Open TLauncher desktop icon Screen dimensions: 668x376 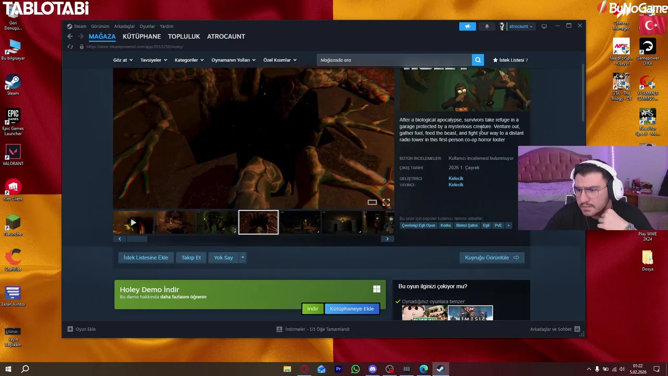[x=13, y=225]
